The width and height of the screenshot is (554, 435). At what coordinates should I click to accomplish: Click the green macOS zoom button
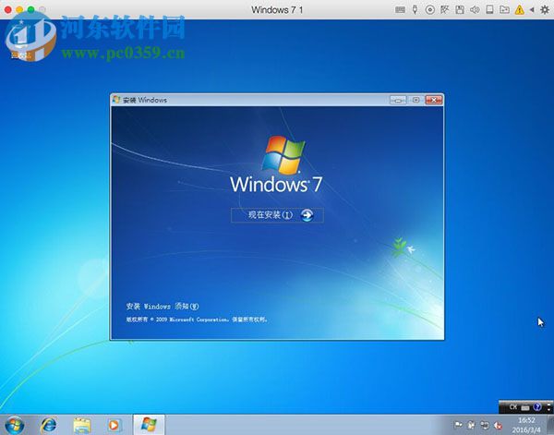(31, 9)
